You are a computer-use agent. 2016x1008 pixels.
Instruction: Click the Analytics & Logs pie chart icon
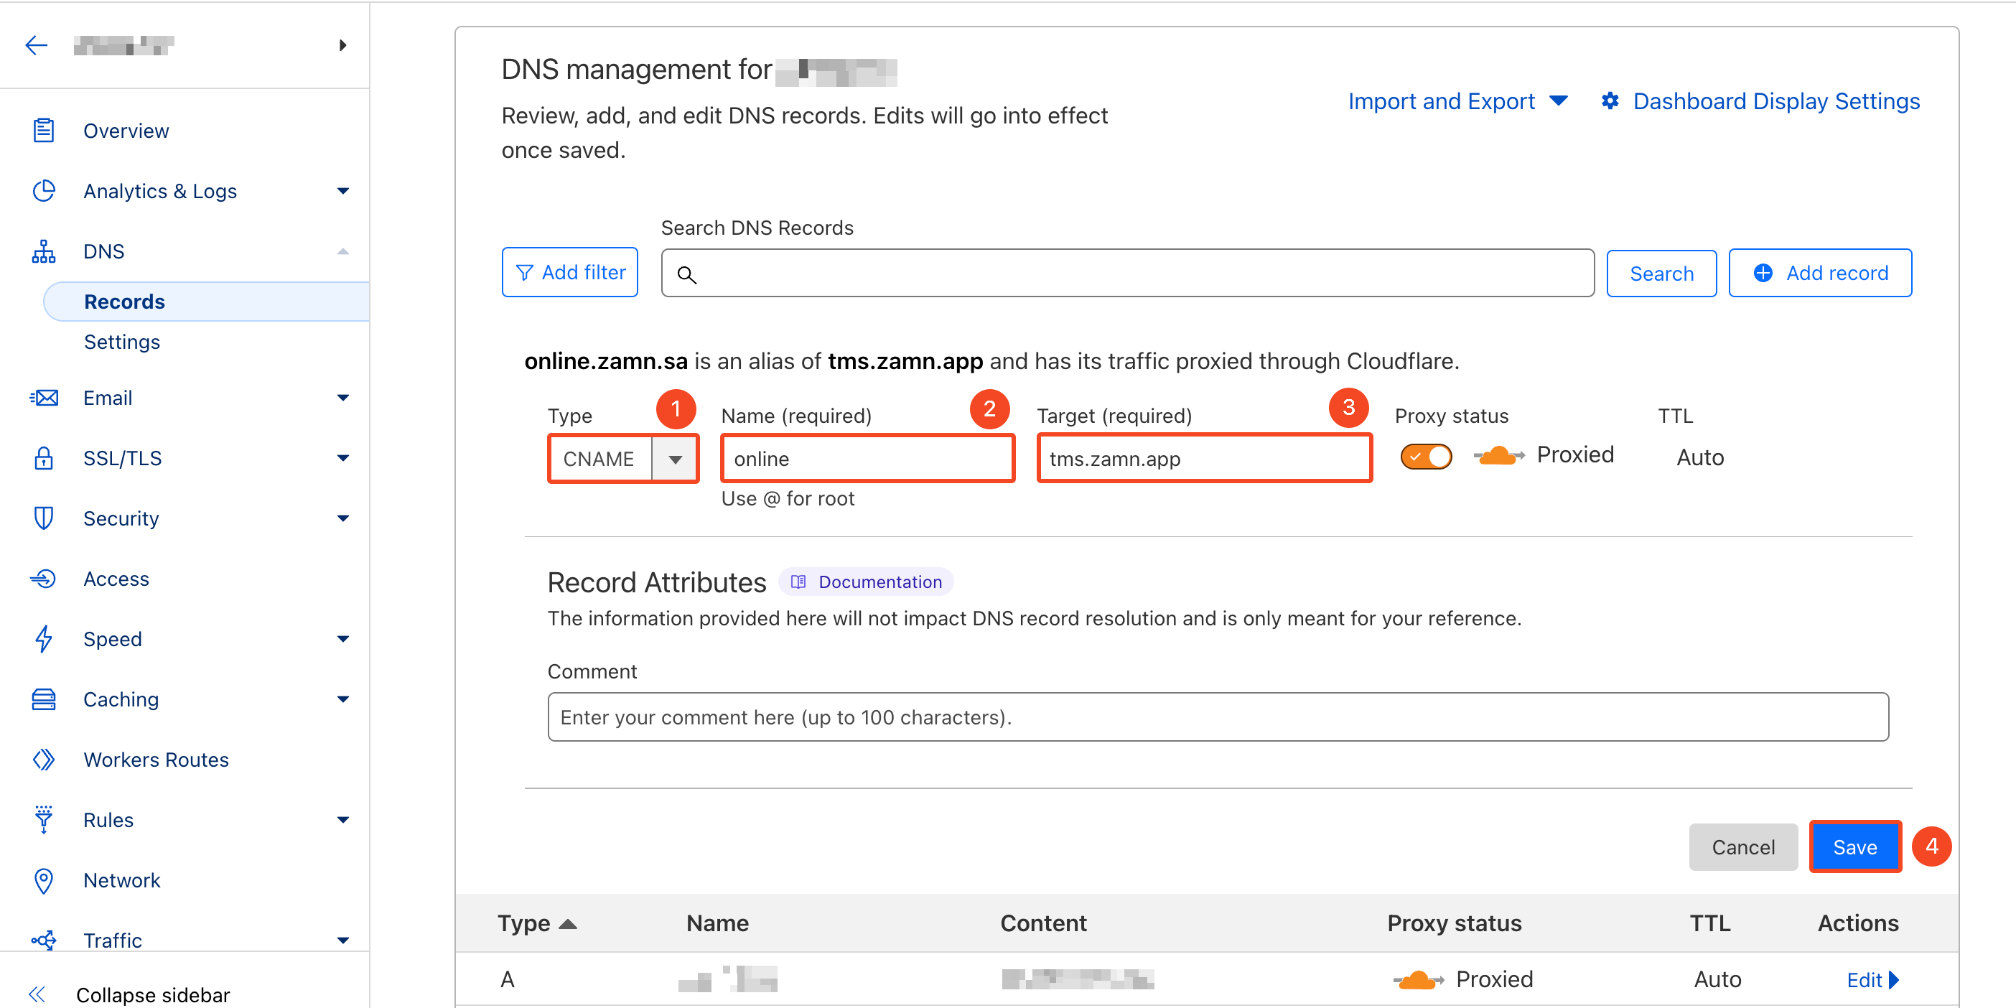(x=44, y=190)
